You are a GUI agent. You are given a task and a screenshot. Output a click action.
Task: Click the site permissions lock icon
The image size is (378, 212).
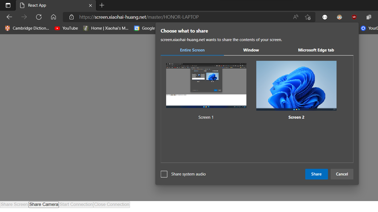71,17
